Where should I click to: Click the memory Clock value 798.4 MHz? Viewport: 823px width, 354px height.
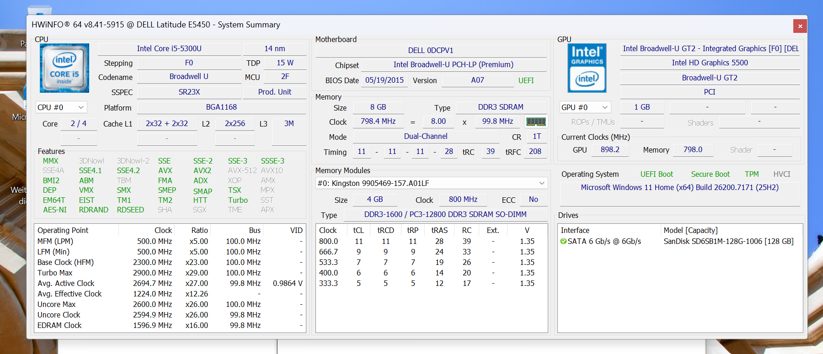pyautogui.click(x=378, y=122)
